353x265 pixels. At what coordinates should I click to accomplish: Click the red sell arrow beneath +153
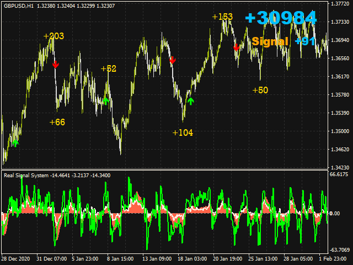(x=236, y=47)
